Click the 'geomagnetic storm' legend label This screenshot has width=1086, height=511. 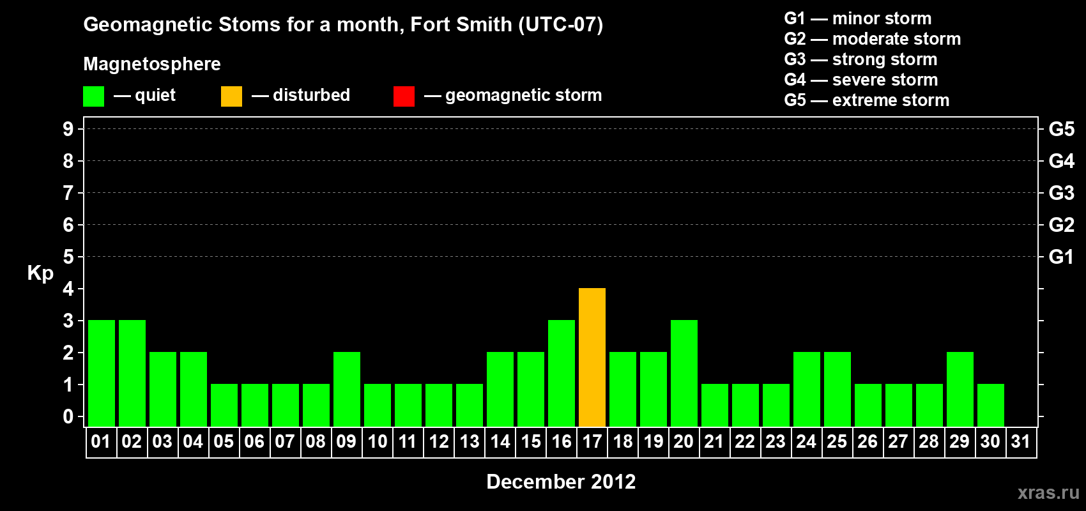click(524, 95)
